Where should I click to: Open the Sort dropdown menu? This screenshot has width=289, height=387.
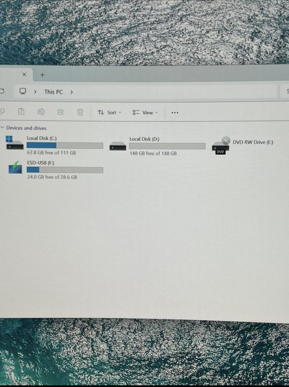[x=109, y=112]
